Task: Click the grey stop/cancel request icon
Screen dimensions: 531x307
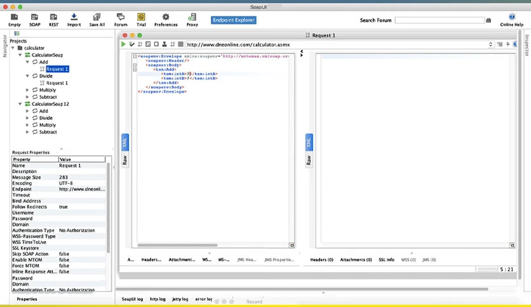Action: (181, 44)
